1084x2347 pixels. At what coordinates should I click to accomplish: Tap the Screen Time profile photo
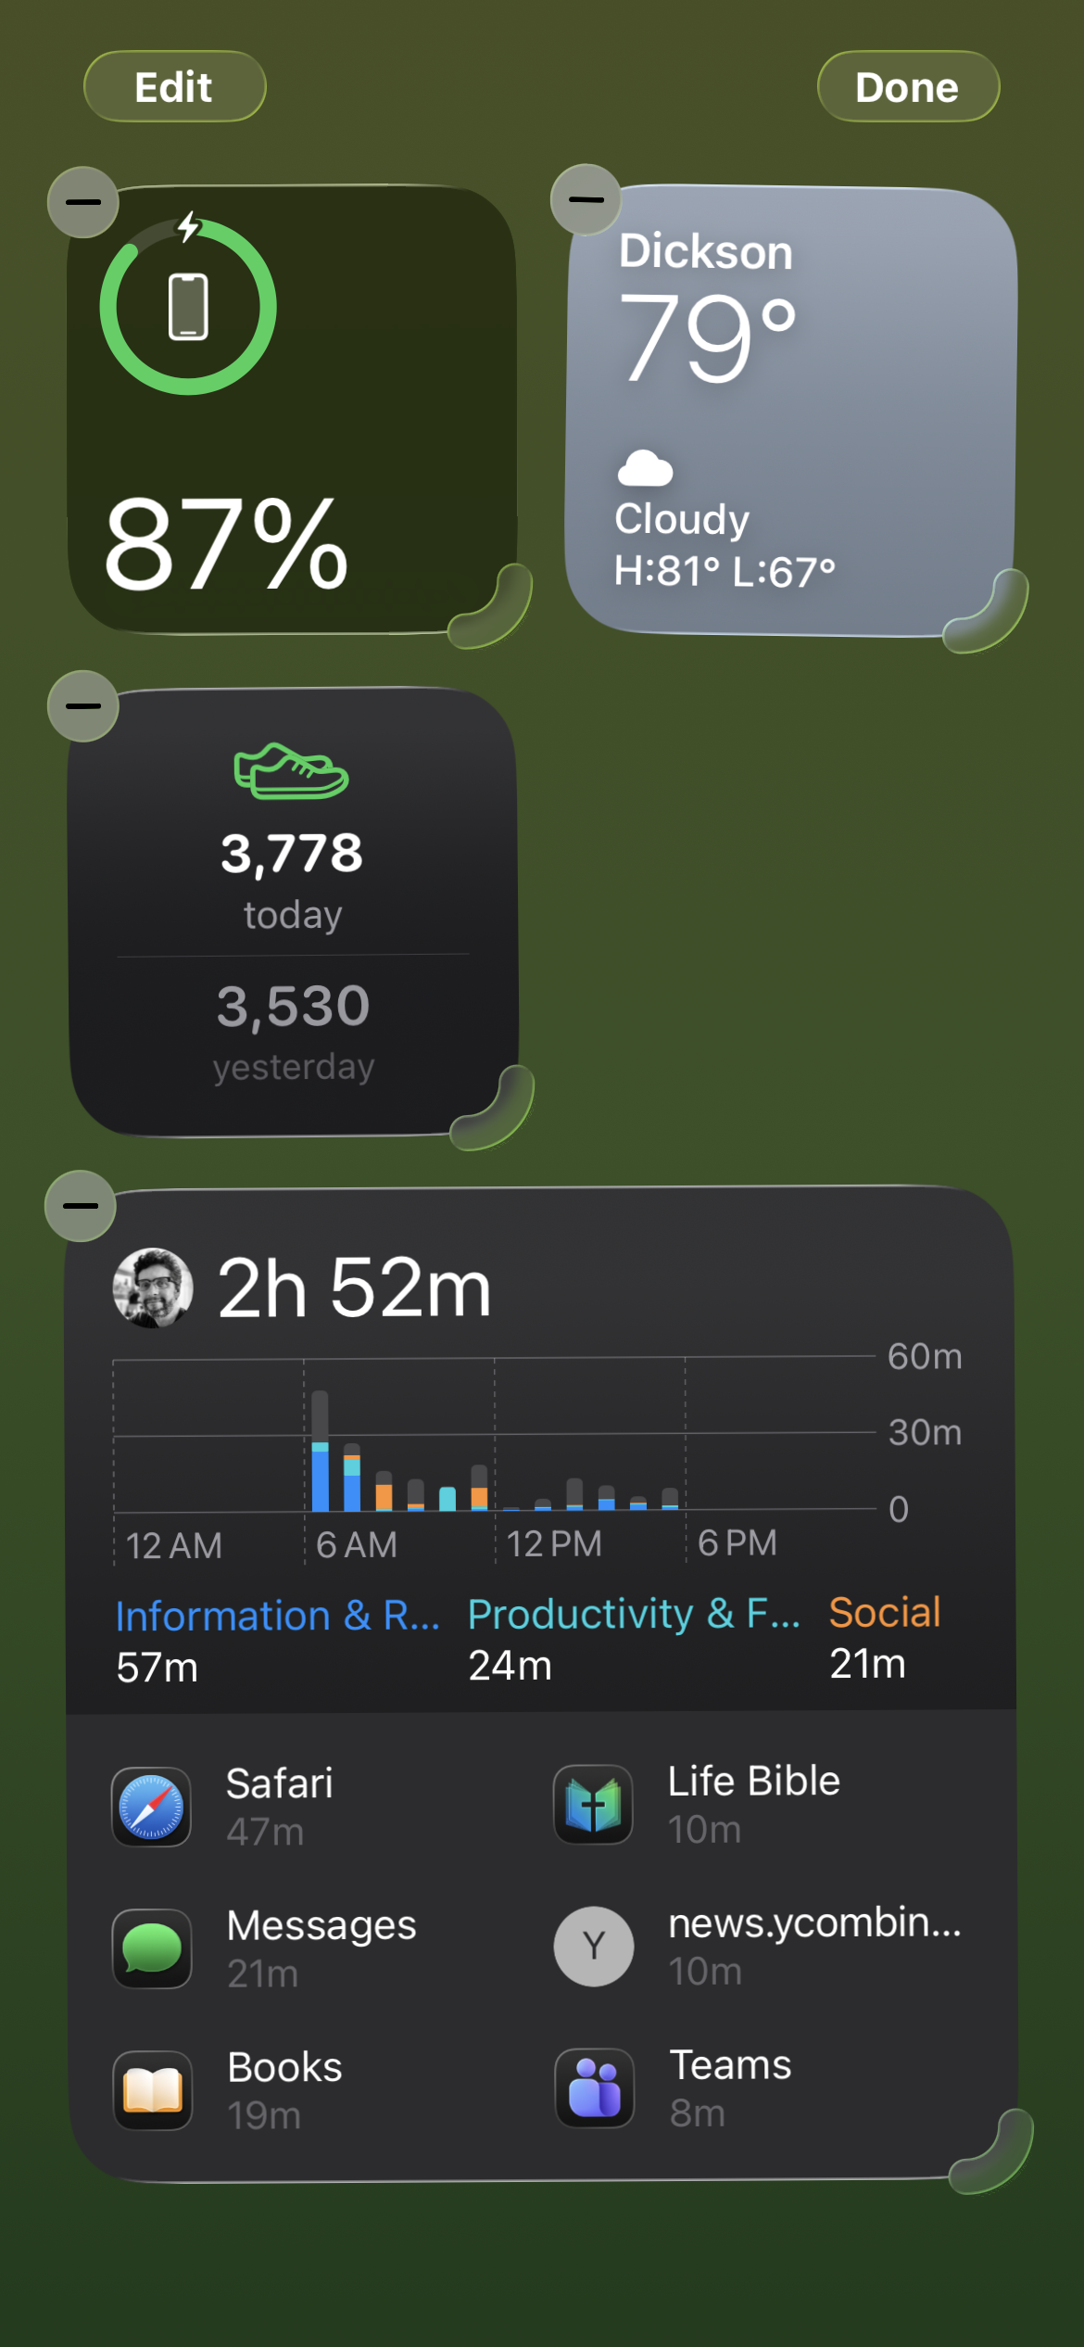pyautogui.click(x=153, y=1288)
